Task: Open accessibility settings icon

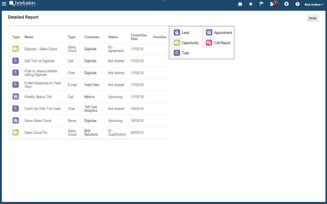Action: click(x=286, y=4)
